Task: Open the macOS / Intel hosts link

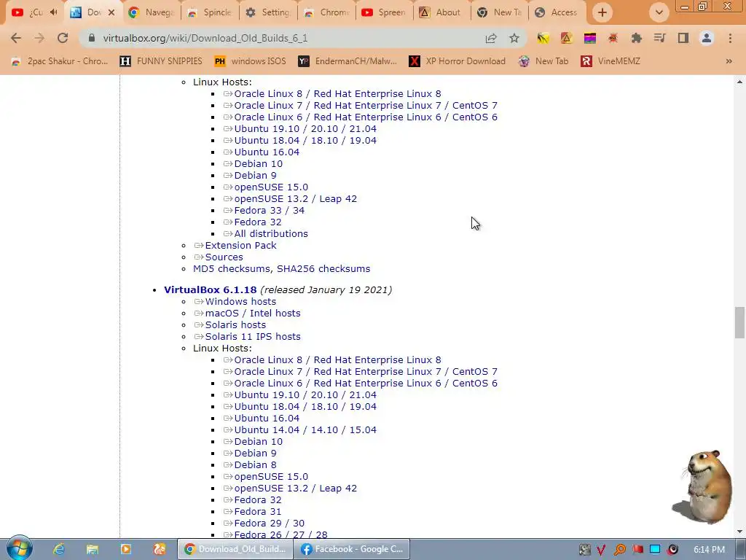Action: pyautogui.click(x=253, y=314)
